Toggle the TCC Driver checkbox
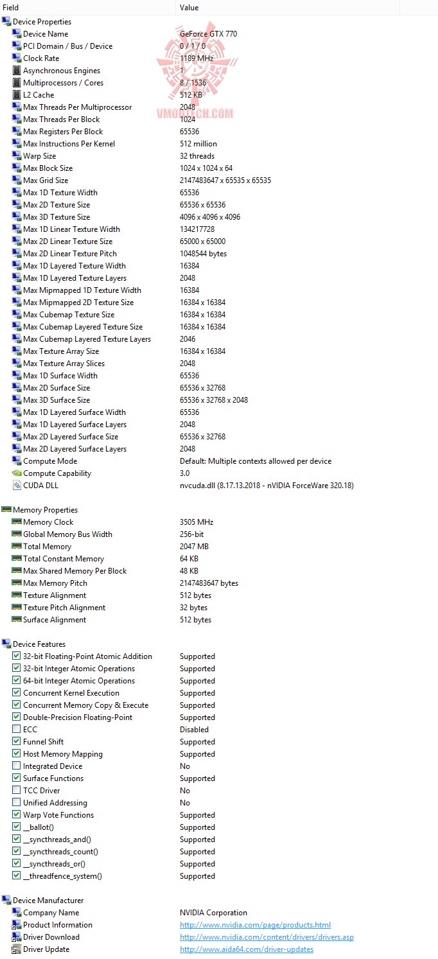Image resolution: width=438 pixels, height=959 pixels. tap(16, 791)
